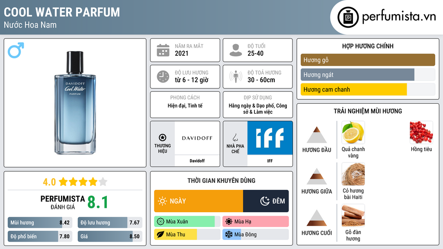This screenshot has height=249, width=443.
Task: Click the clock icon for Độ lưu hương
Action: (x=163, y=77)
